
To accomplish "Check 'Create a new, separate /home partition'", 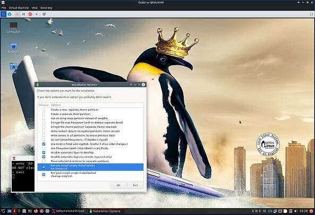I will 44,110.
